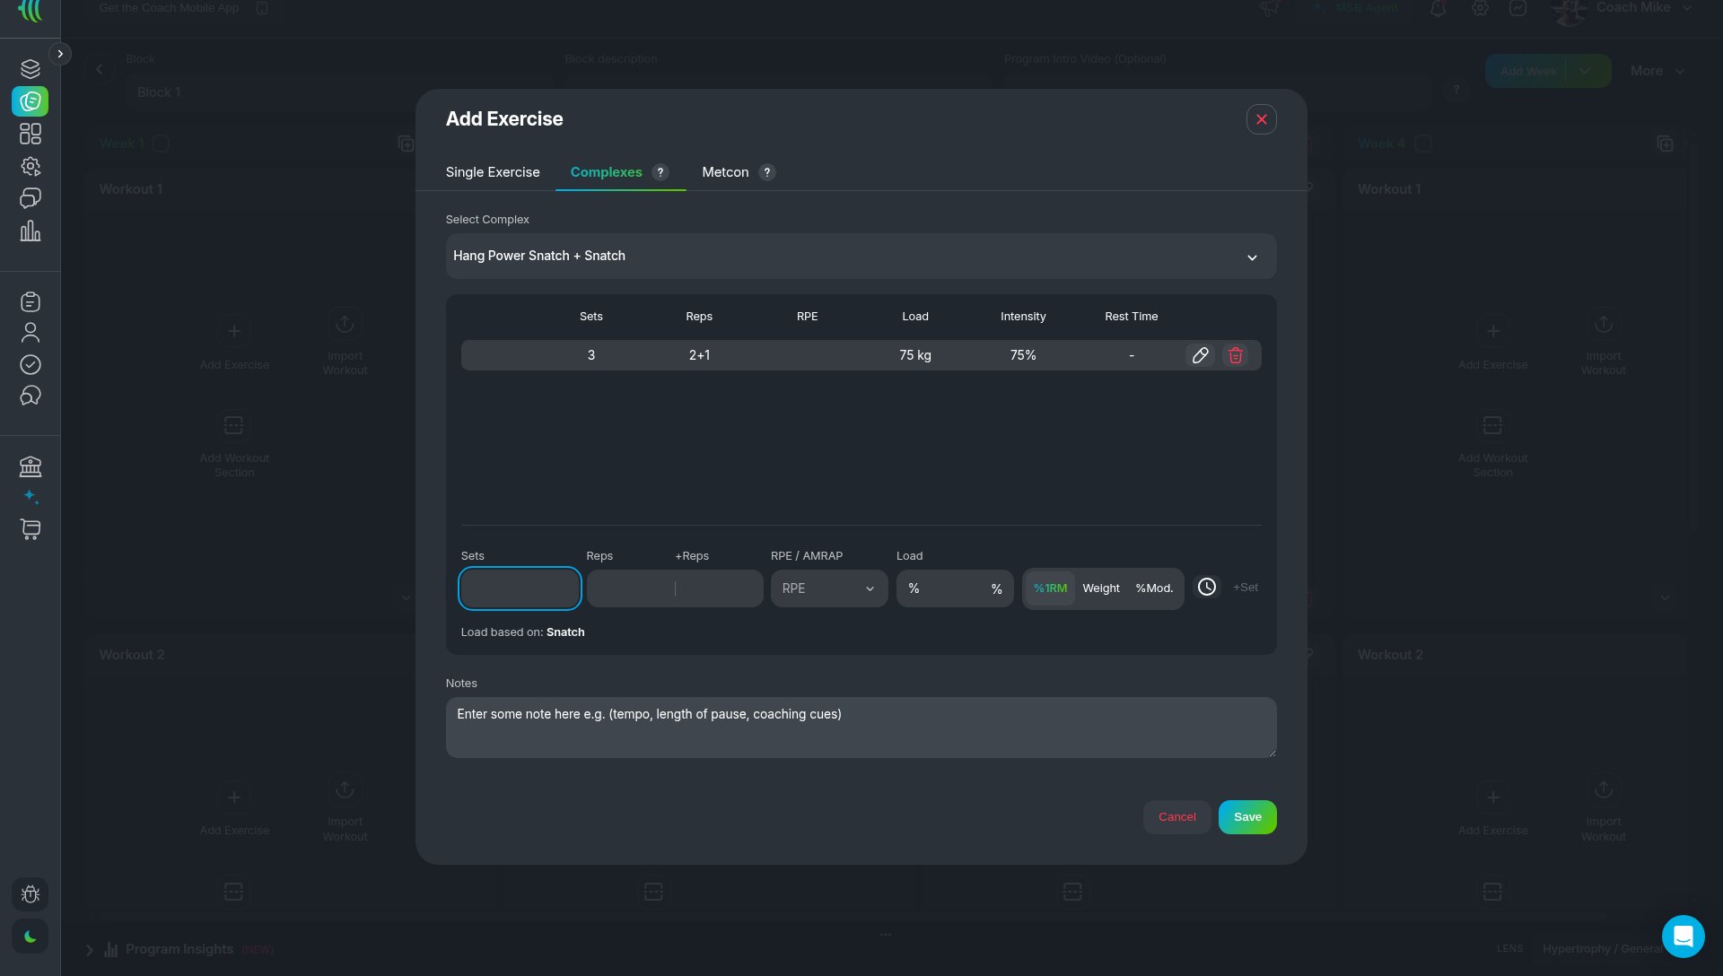Select the %Mod. load mode
The width and height of the screenshot is (1723, 976).
pos(1154,588)
